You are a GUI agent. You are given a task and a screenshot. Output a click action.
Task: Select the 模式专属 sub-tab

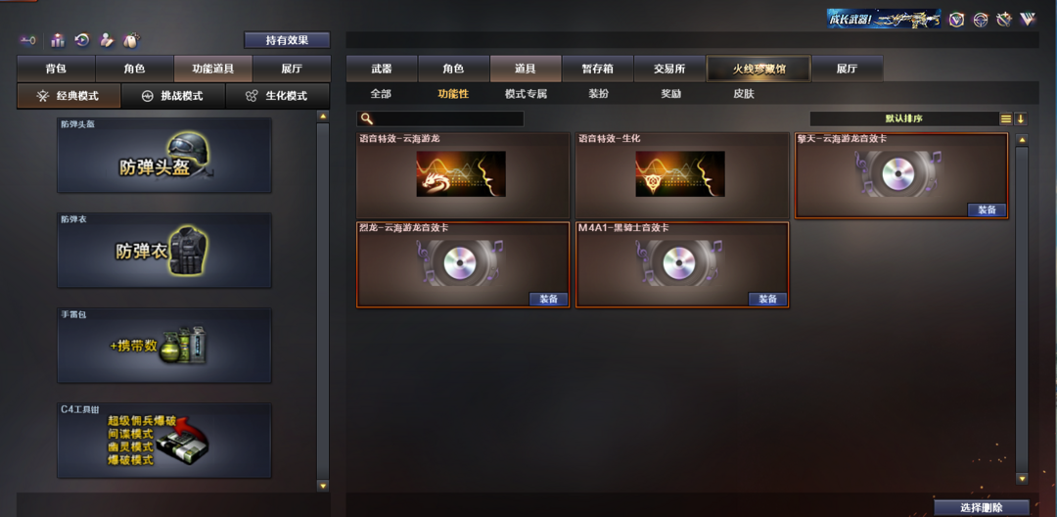[526, 94]
